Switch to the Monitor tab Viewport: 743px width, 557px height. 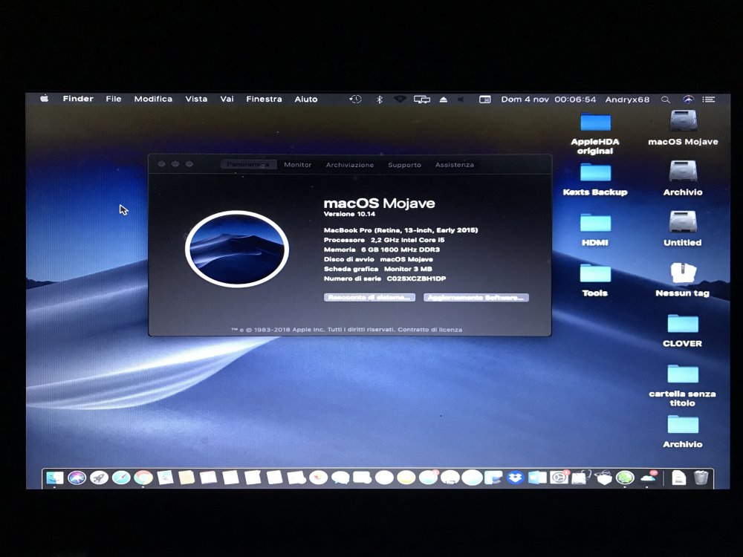(x=298, y=164)
